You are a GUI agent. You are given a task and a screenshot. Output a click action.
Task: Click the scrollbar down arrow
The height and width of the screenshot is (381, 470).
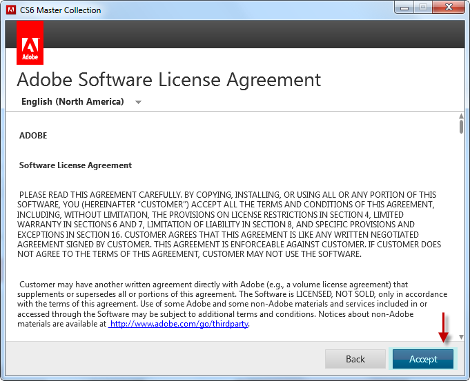pos(461,338)
